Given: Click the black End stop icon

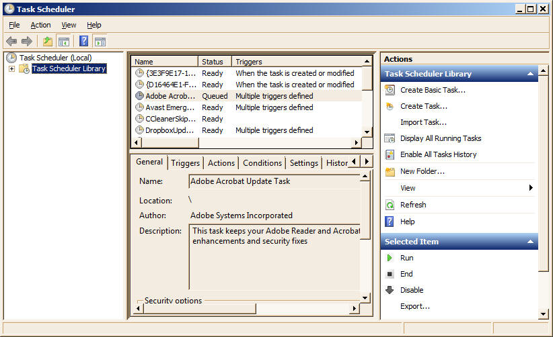Looking at the screenshot, I should click(390, 274).
